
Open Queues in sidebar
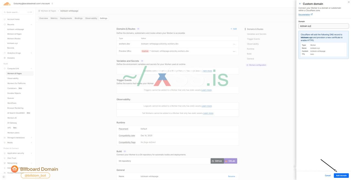[10, 98]
